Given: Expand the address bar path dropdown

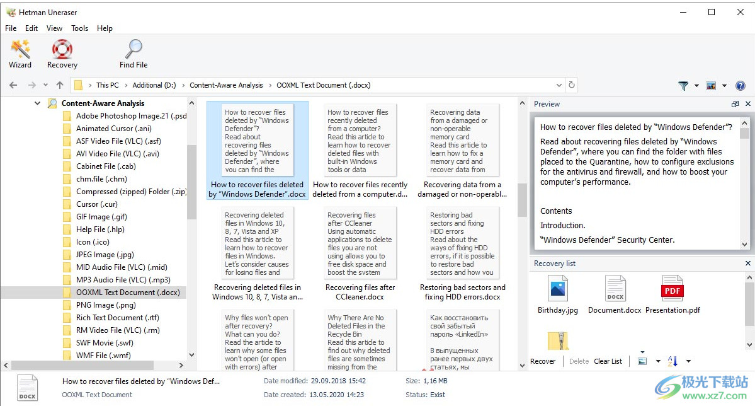Looking at the screenshot, I should 560,85.
